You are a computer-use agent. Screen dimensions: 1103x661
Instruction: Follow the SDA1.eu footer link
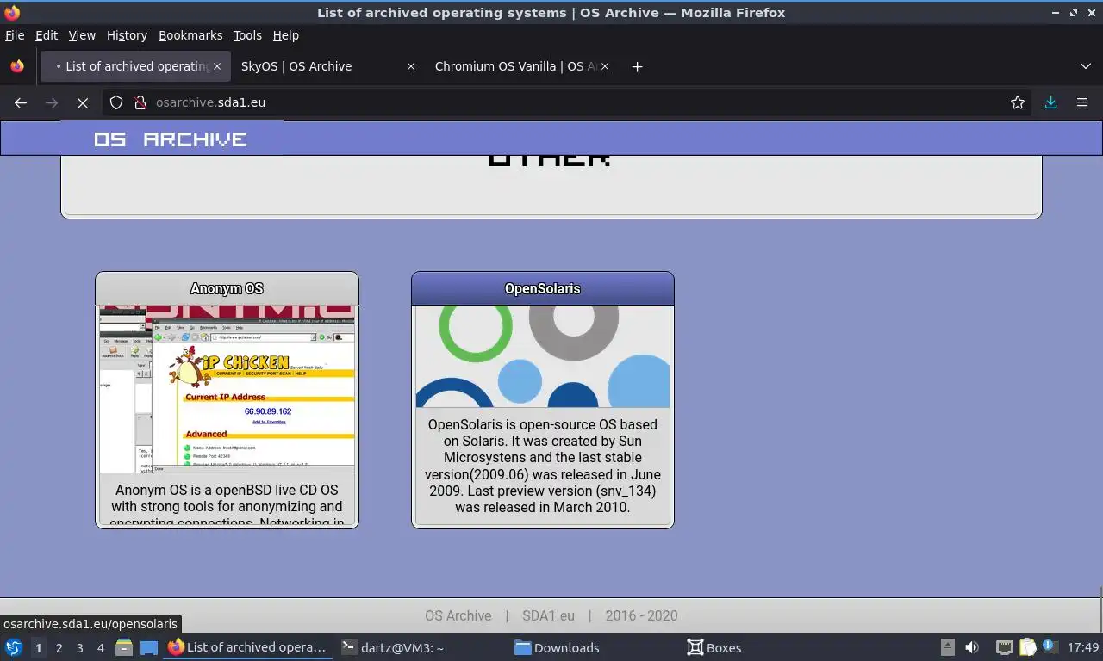point(548,615)
